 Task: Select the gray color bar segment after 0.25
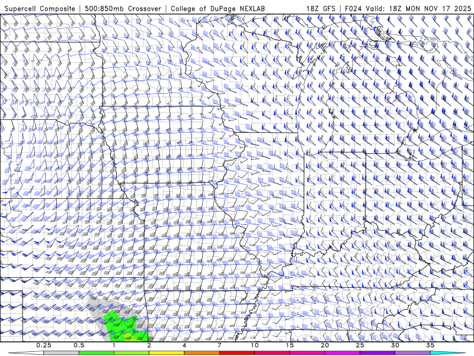(62, 353)
